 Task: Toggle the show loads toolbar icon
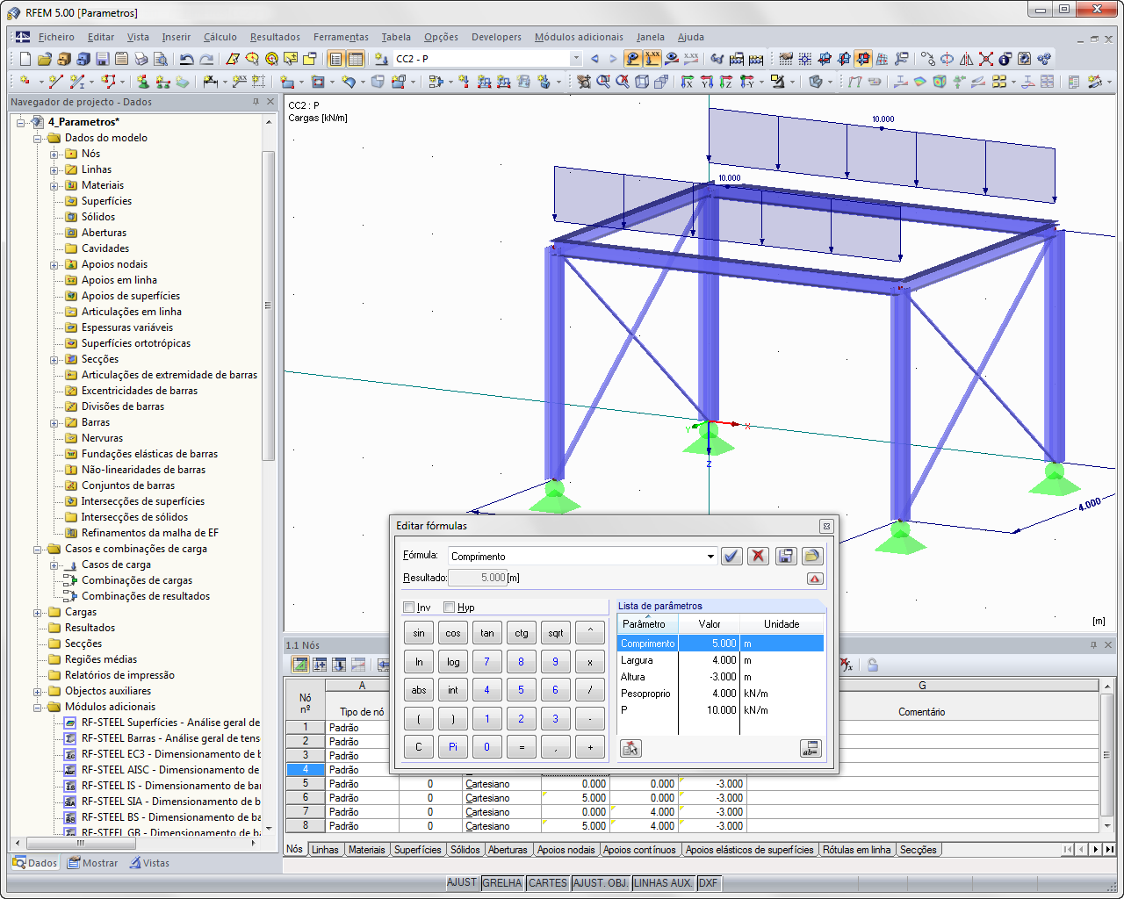(632, 59)
